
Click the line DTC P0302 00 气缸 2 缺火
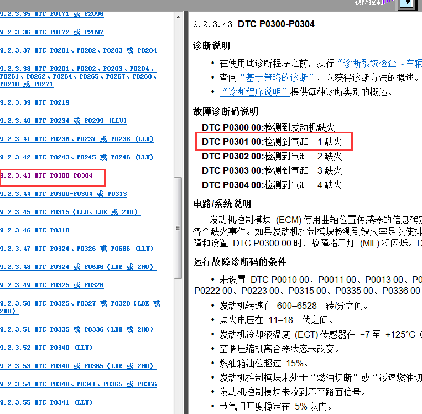click(272, 156)
